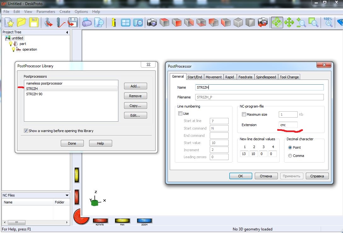The image size is (343, 233).
Task: Open project with the yellow folder icon
Action: point(21,22)
